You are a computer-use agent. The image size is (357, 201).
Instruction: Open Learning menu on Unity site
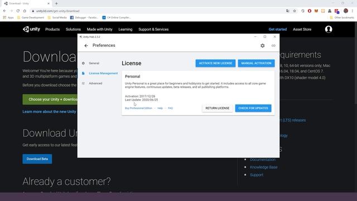[x=125, y=29]
